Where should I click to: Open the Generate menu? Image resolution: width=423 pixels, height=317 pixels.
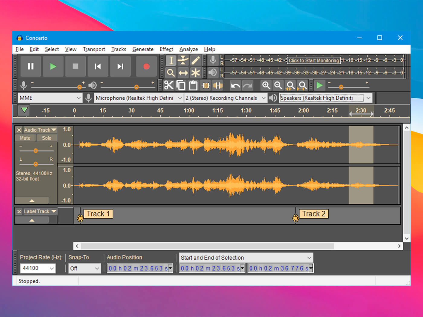tap(143, 49)
